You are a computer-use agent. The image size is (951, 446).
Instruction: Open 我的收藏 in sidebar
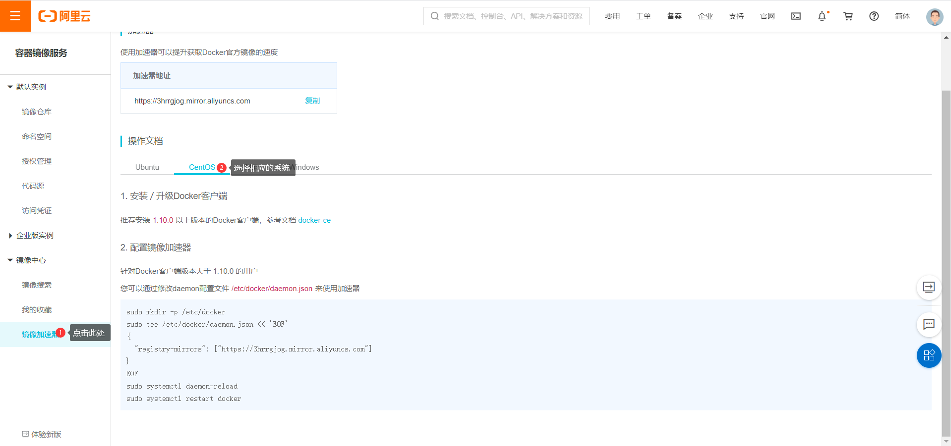[37, 310]
